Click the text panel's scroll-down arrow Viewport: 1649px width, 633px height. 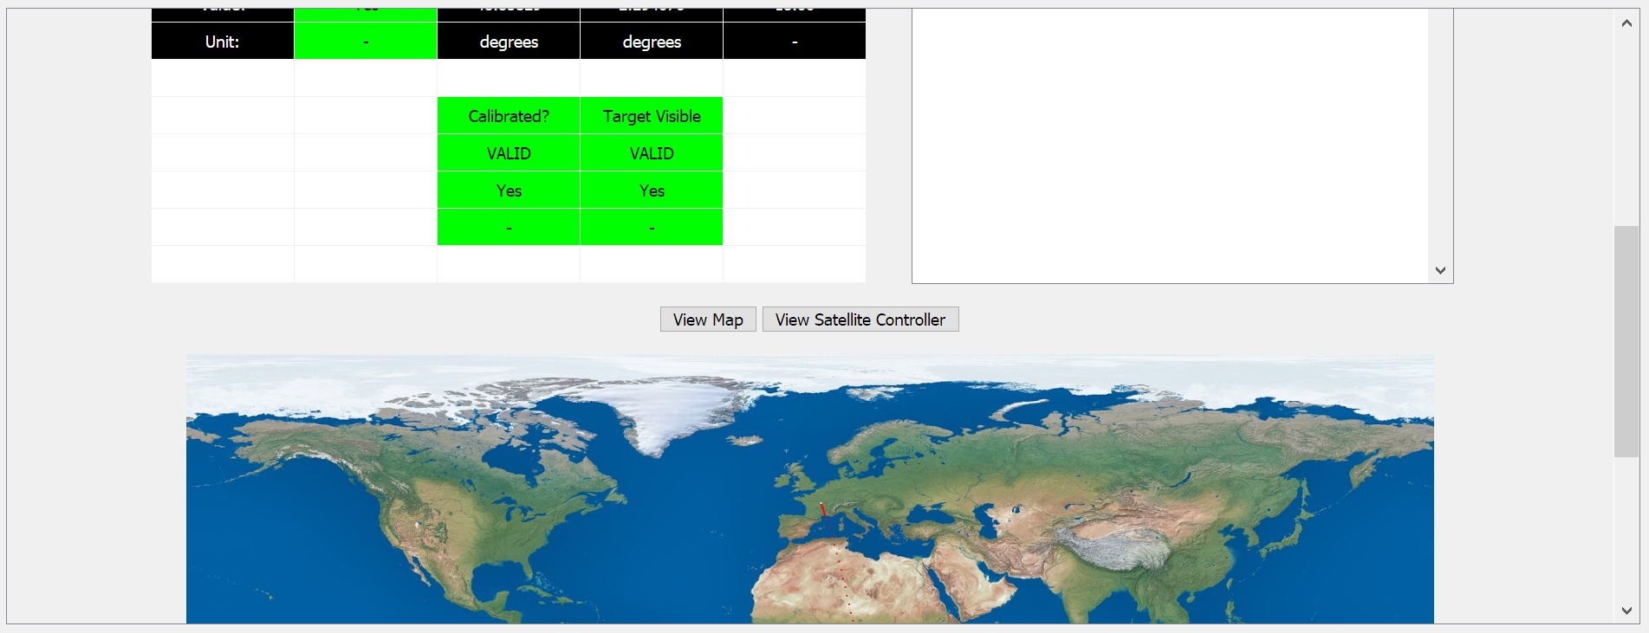click(1440, 270)
